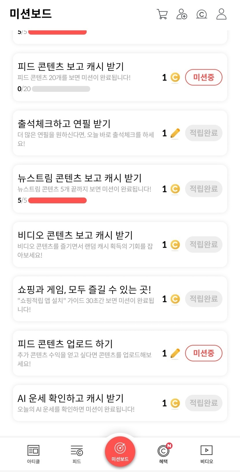240x472 pixels.
Task: Open the 쇼핑과 게임, 모두 즐길 수 있는 곳! mission
Action: (x=84, y=289)
